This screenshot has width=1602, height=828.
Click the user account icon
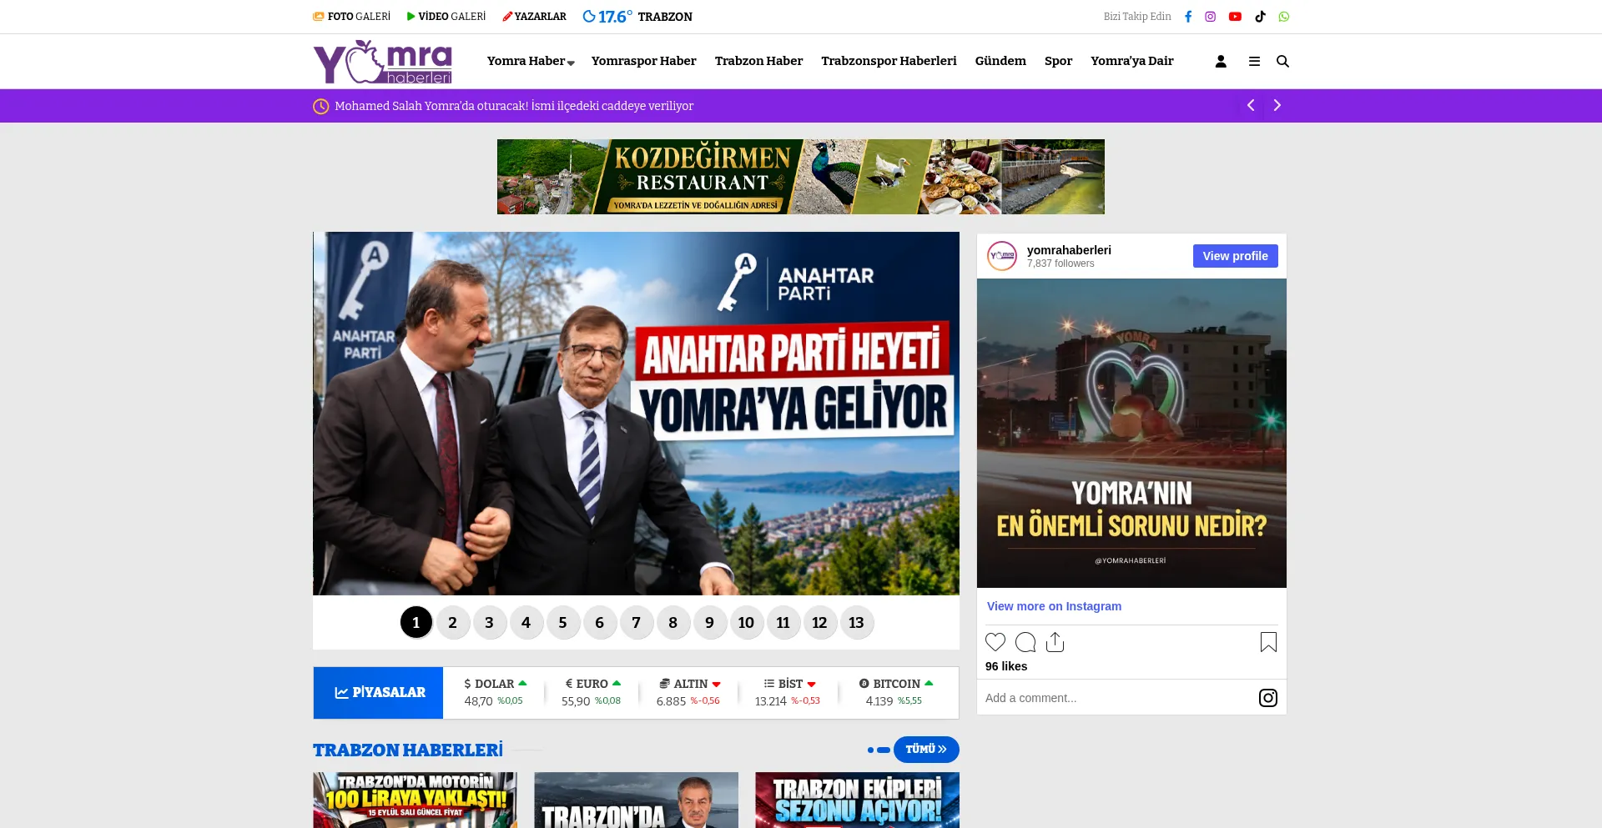[1221, 62]
